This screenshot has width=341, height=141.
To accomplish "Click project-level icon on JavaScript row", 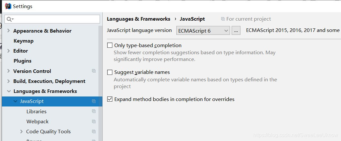I will pos(94,101).
